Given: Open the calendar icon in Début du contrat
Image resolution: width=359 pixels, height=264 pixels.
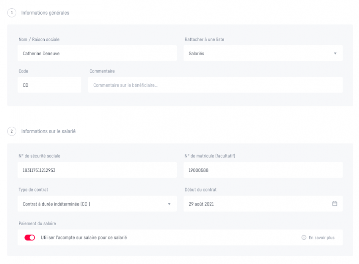Looking at the screenshot, I should tap(335, 204).
